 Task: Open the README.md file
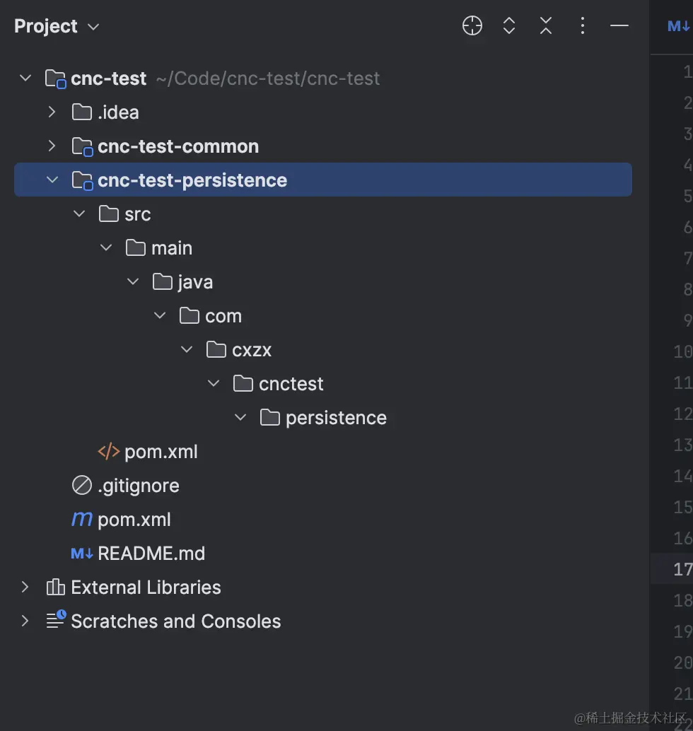(151, 554)
